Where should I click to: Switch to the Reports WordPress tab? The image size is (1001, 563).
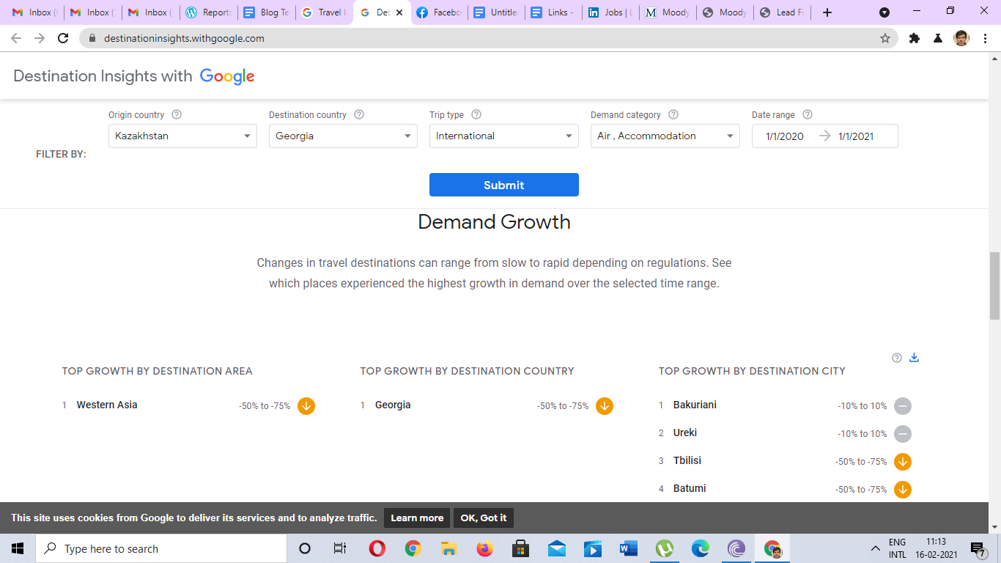[208, 12]
